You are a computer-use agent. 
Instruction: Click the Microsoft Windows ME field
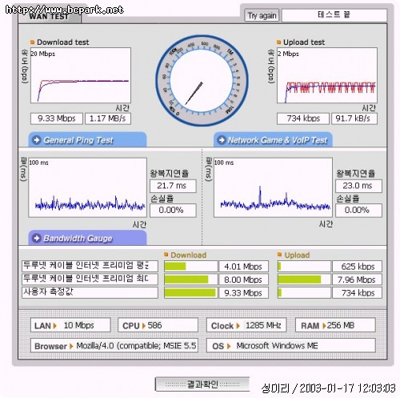click(x=291, y=346)
